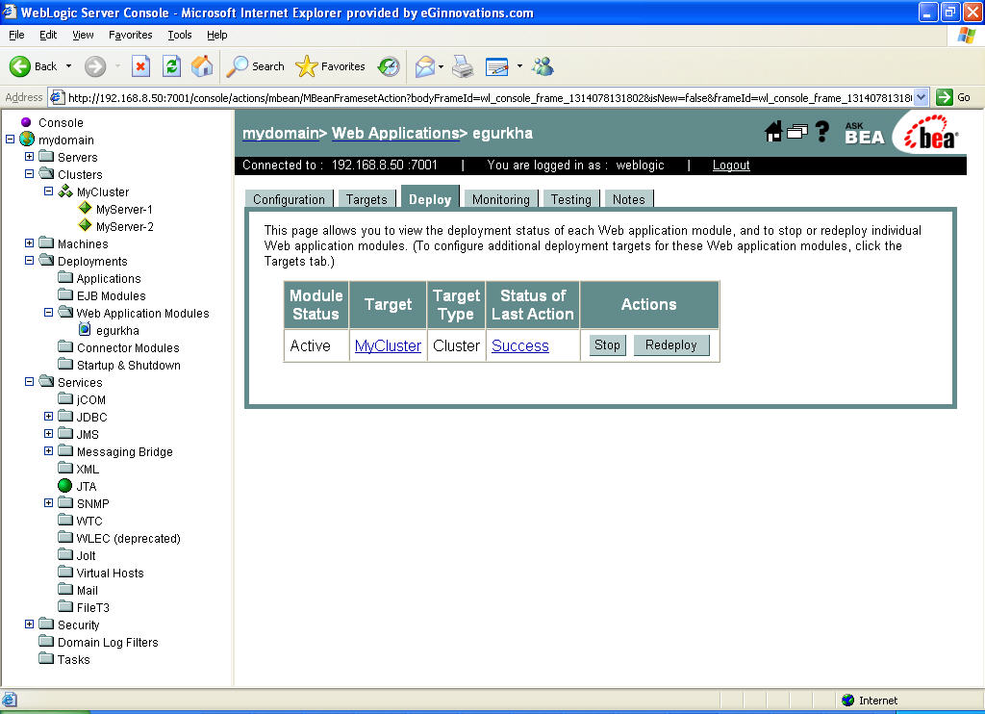This screenshot has height=714, width=985.
Task: Click the Forward arrow icon
Action: point(95,66)
